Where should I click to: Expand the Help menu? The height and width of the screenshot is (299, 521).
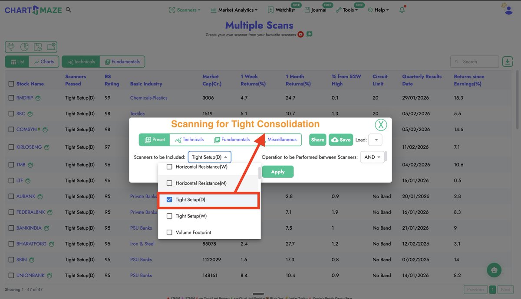click(x=378, y=10)
